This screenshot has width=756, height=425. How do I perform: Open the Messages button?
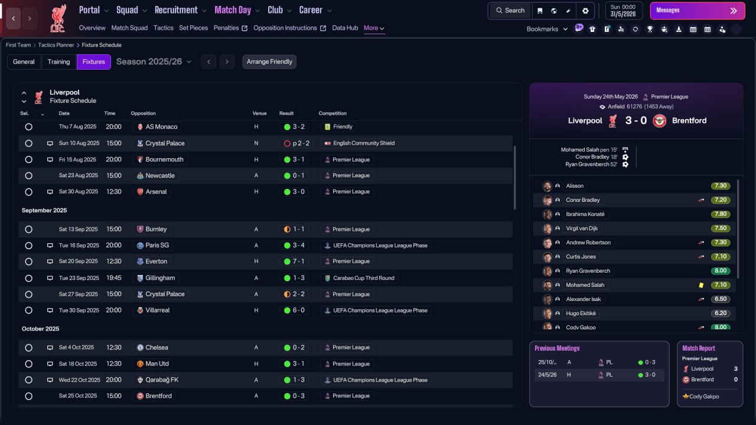tap(698, 11)
